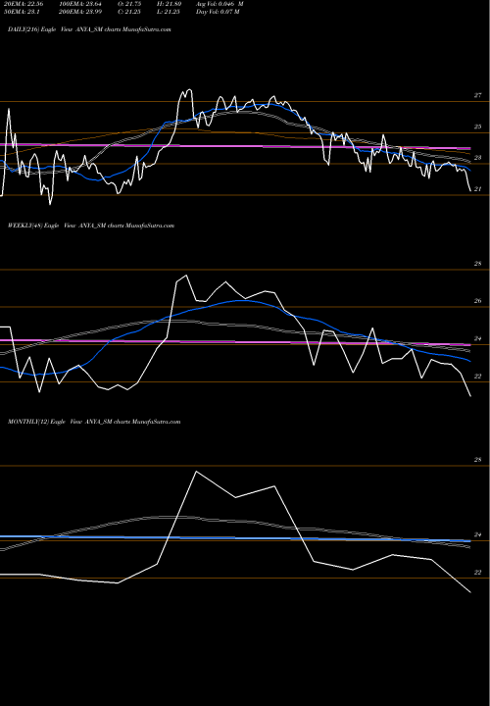490x706 pixels.
Task: Click the DAILY(216) chart title
Action: click(89, 29)
